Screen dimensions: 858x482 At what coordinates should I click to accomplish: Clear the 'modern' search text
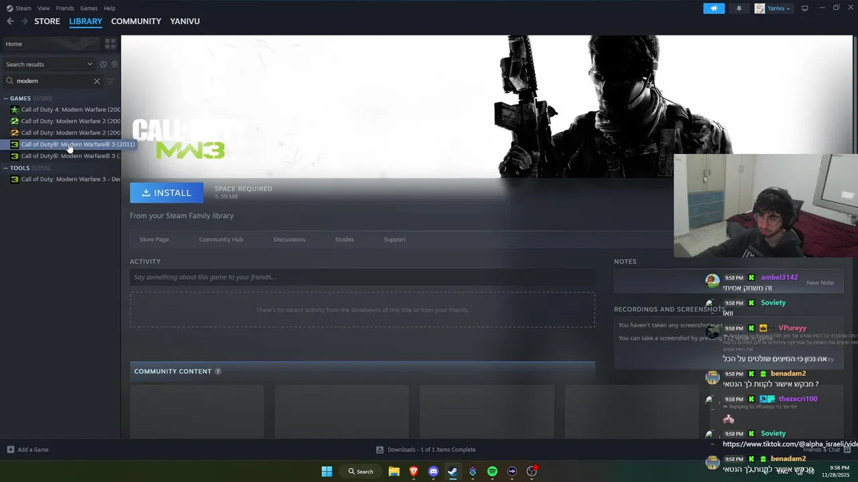pos(97,81)
